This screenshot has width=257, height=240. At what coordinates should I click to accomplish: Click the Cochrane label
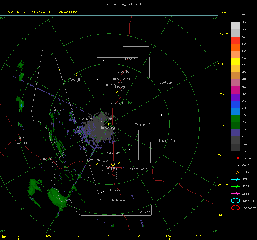coord(93,160)
